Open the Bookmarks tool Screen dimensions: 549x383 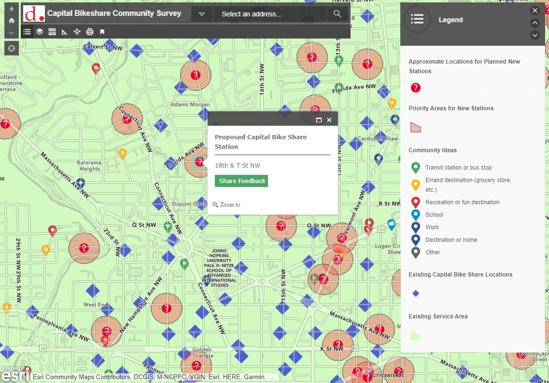tap(101, 31)
